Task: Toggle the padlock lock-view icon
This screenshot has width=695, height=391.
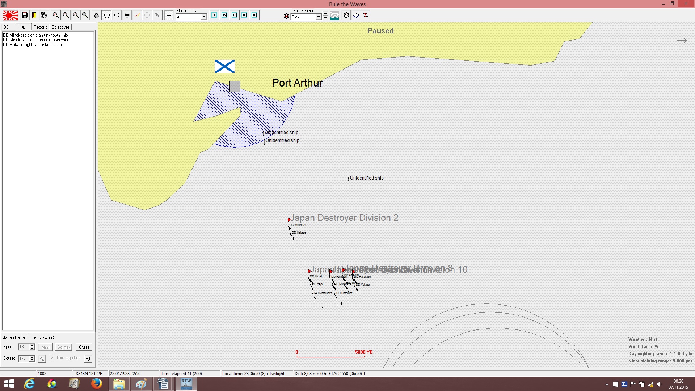Action: pyautogui.click(x=97, y=15)
